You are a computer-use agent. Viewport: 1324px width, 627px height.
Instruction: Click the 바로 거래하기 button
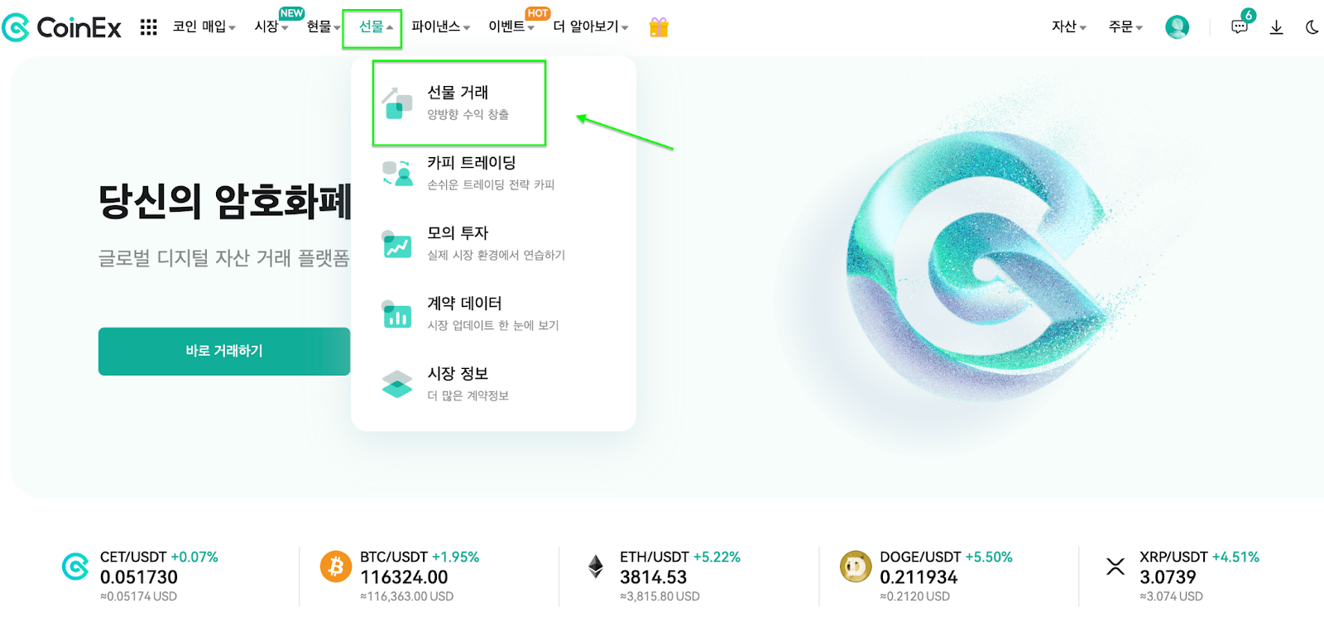click(x=223, y=351)
